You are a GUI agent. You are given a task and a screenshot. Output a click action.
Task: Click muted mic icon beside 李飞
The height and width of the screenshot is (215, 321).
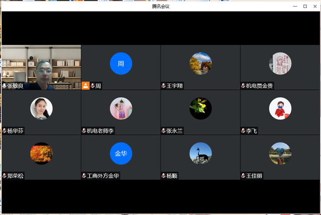[243, 131]
